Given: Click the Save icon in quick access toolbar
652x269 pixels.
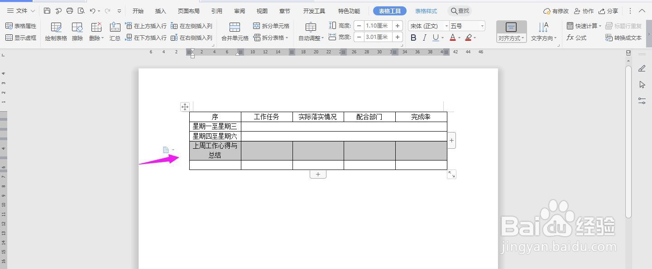Looking at the screenshot, I should click(x=47, y=11).
